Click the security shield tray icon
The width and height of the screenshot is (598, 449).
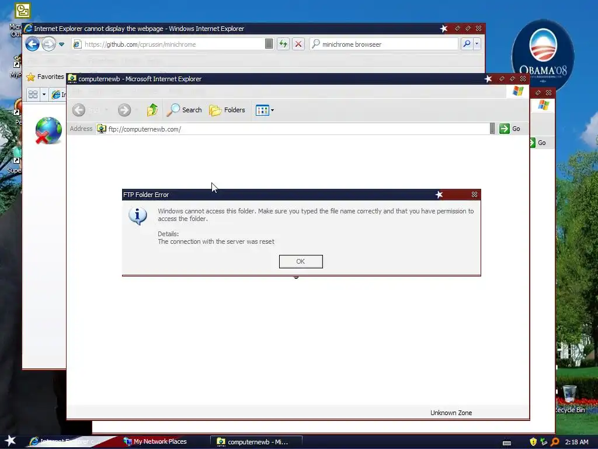(533, 442)
